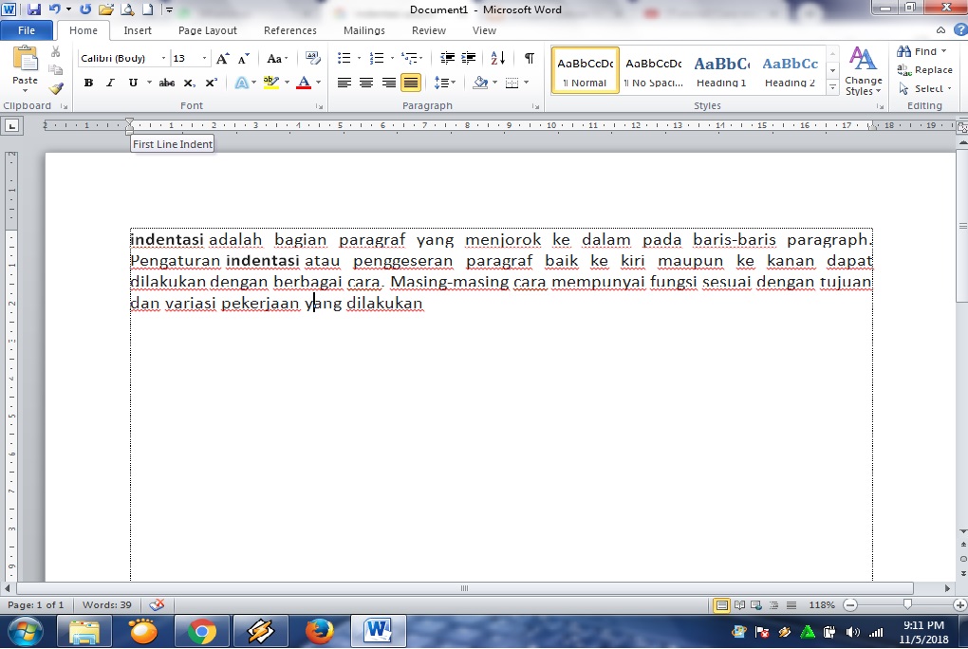Viewport: 968px width, 649px height.
Task: Switch to the Review ribbon tab
Action: (x=428, y=30)
